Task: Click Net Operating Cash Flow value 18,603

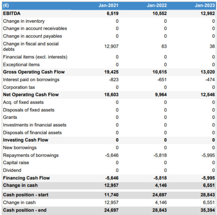Action: tap(111, 95)
